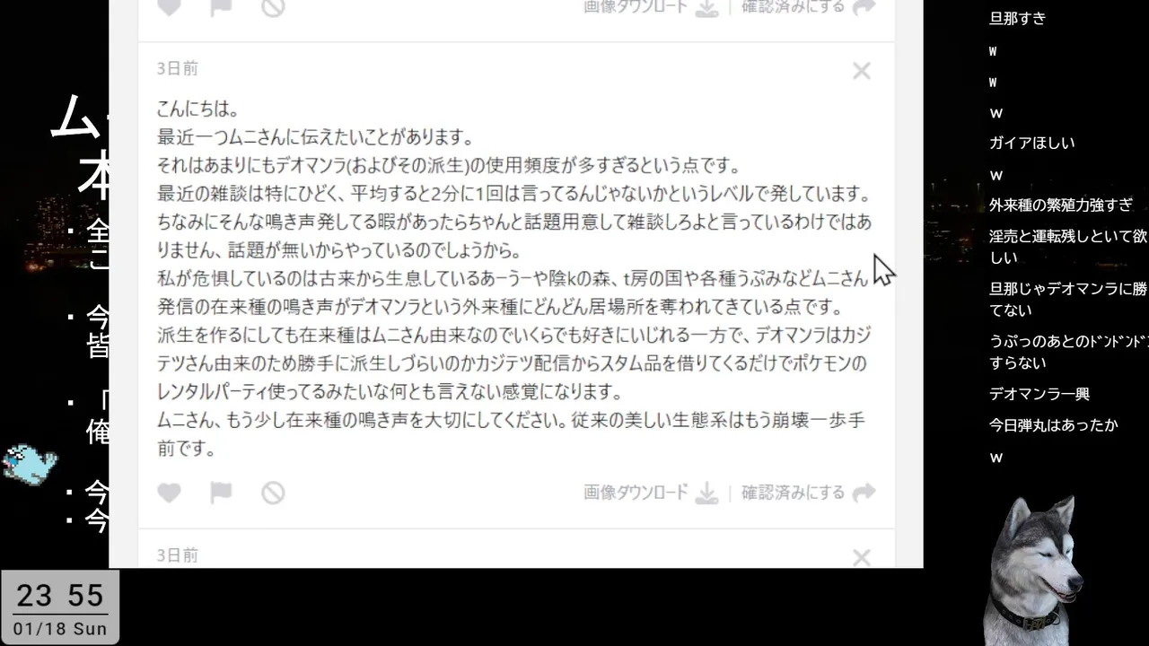This screenshot has height=646, width=1149.
Task: Click the topmost card's 画像ダウンロード link
Action: (636, 7)
